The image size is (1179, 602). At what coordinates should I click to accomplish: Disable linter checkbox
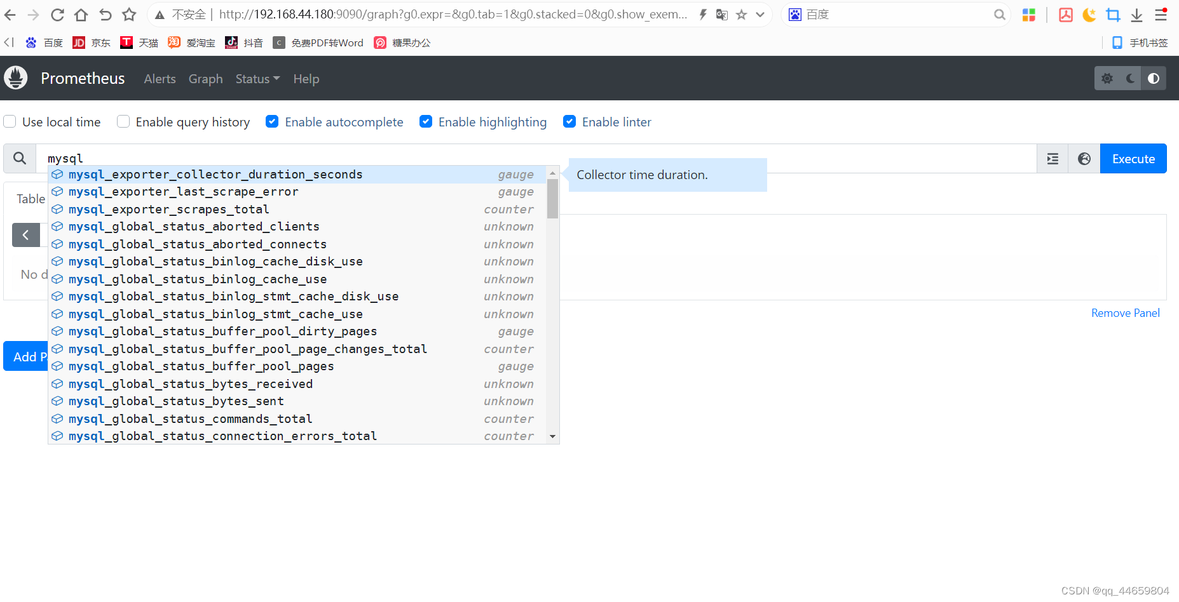click(x=569, y=121)
